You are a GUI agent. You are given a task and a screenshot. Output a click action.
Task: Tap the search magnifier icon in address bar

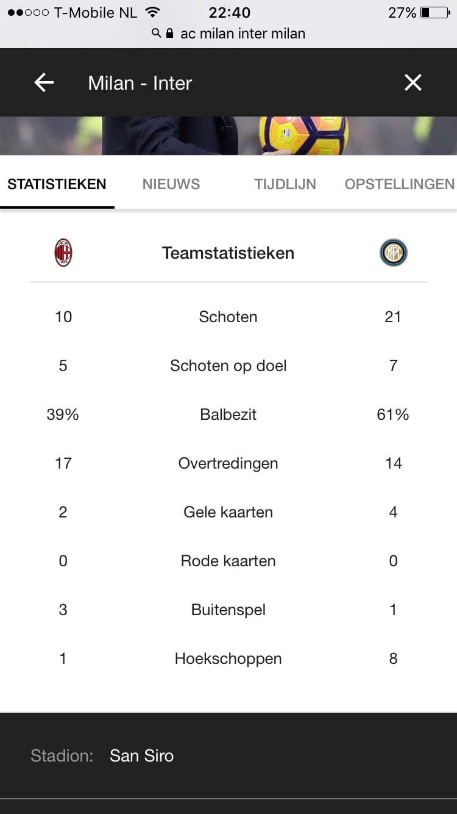(157, 34)
